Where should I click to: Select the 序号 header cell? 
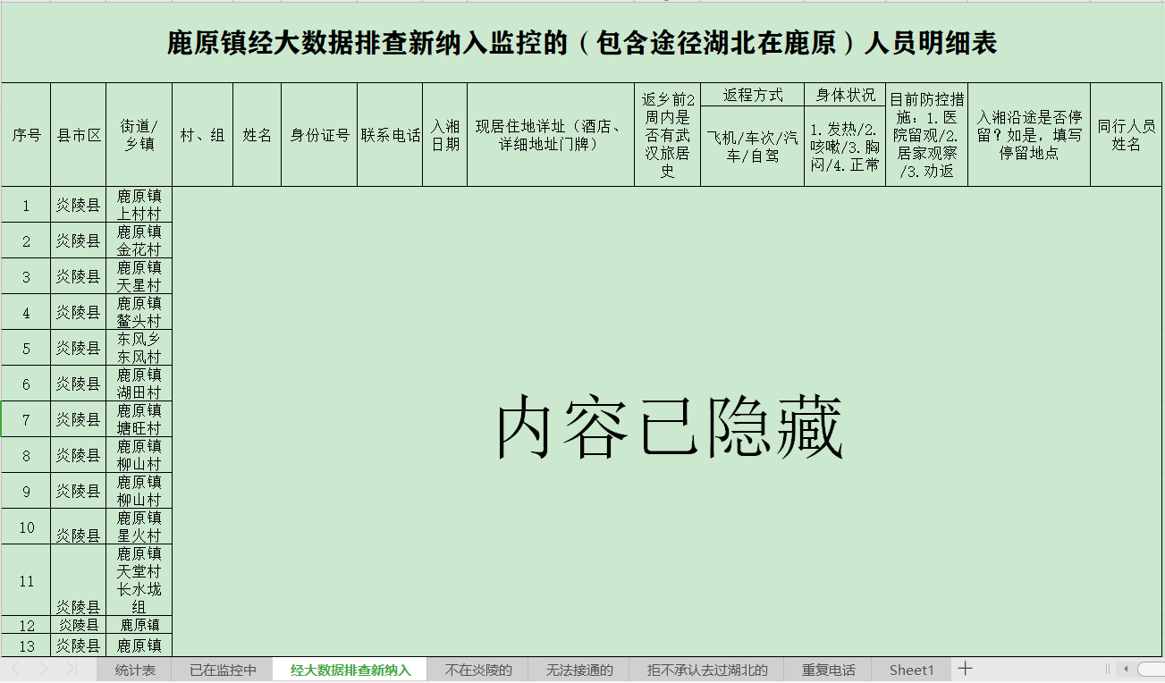pyautogui.click(x=26, y=135)
